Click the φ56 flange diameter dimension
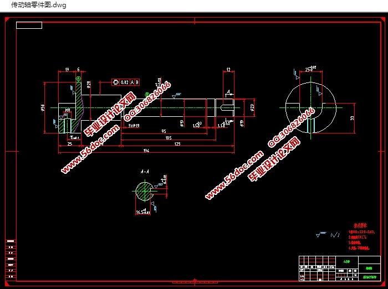 click(43, 108)
